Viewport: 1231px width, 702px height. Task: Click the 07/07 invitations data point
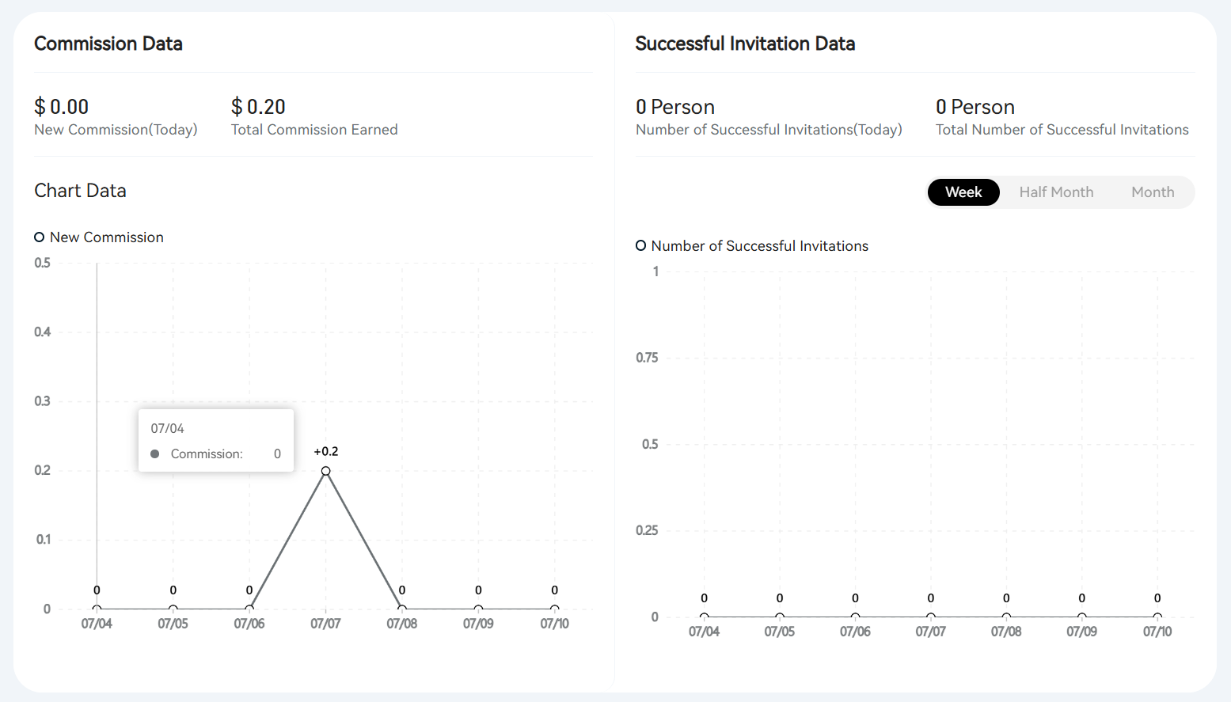[x=931, y=617]
